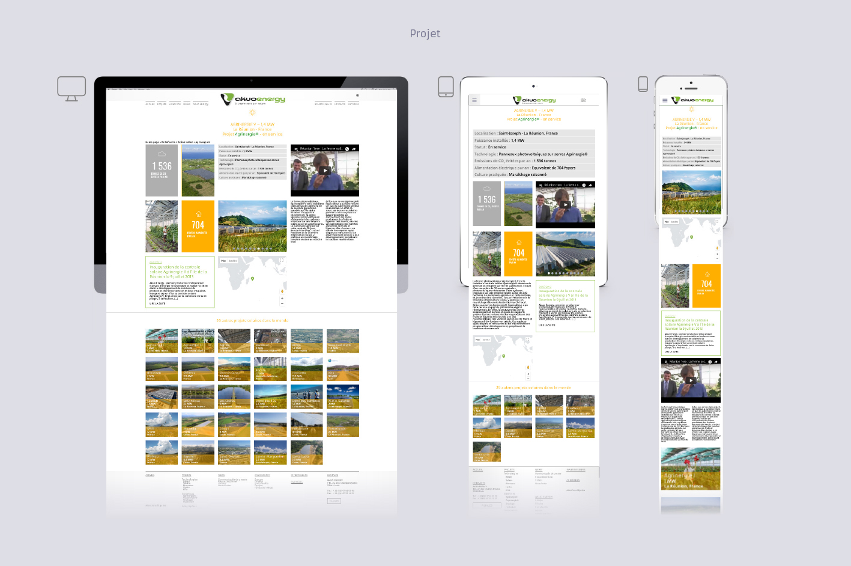Zoom out on the desktop map

pyautogui.click(x=282, y=303)
